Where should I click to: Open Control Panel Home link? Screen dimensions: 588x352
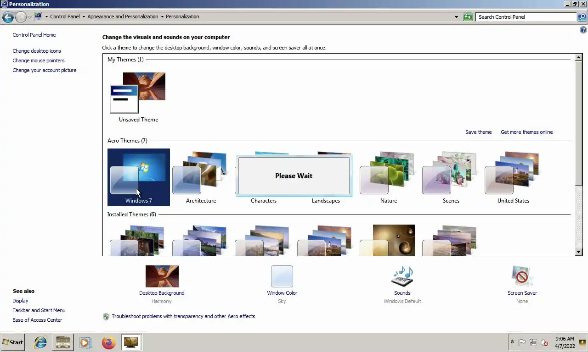pyautogui.click(x=34, y=35)
